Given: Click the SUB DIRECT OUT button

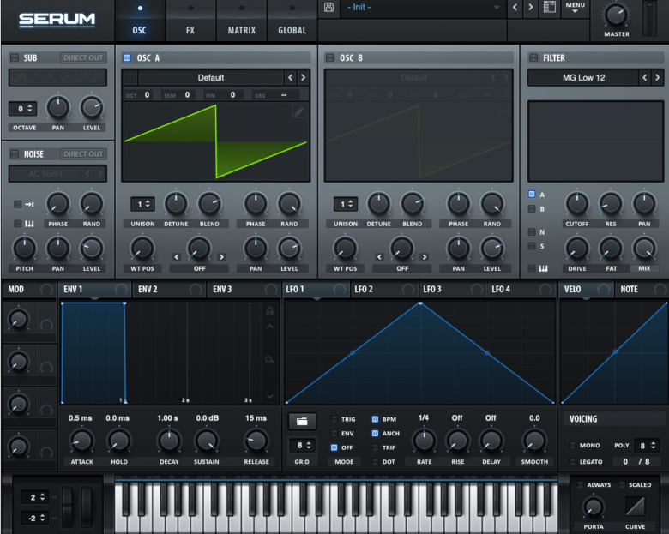Looking at the screenshot, I should tap(84, 57).
